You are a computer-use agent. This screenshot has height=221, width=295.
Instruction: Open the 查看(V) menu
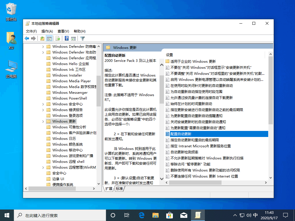(63, 31)
